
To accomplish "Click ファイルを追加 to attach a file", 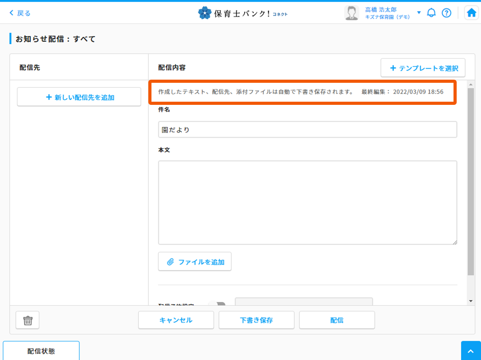I will [195, 262].
